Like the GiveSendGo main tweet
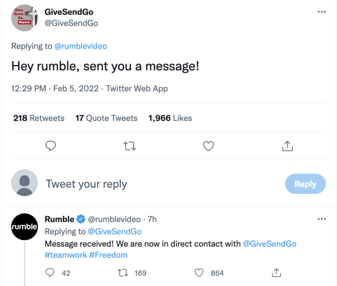This screenshot has width=337, height=286. point(208,146)
